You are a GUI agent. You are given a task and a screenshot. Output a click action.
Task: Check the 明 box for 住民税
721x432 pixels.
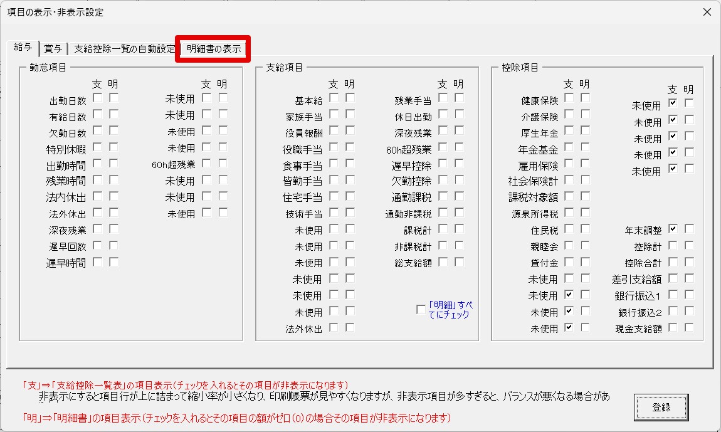(585, 229)
